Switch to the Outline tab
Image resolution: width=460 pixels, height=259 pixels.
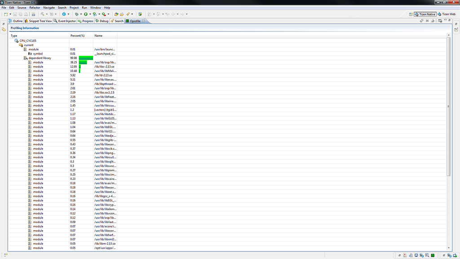[x=16, y=21]
